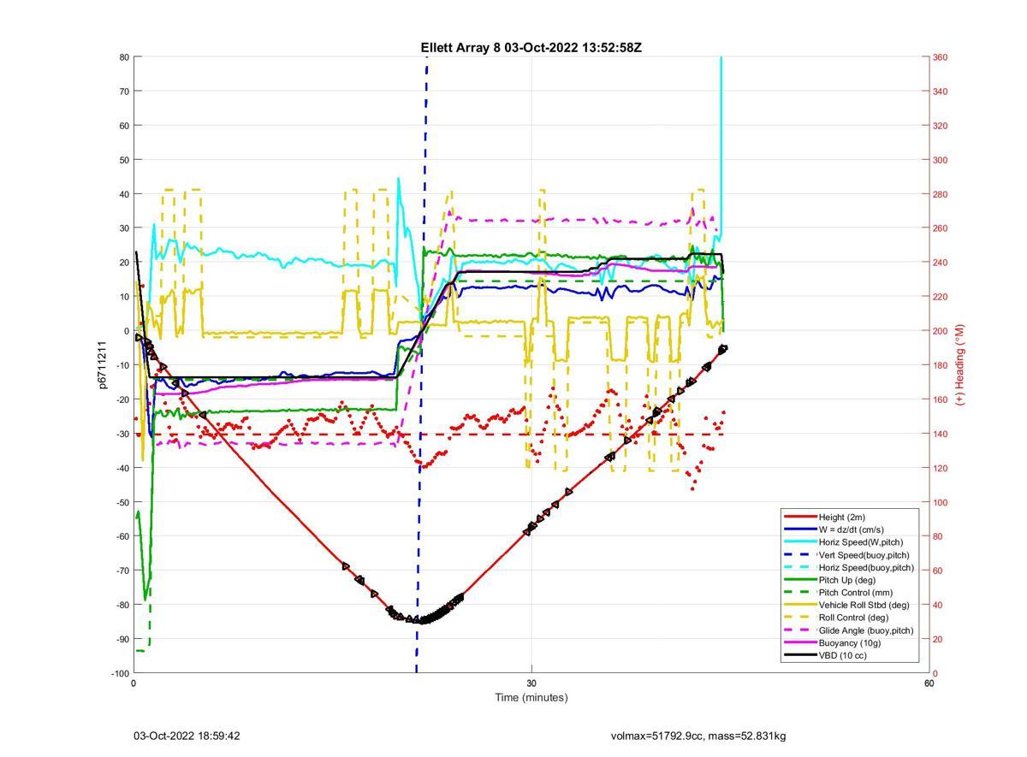Click the timestamp "03-Oct-2022 18:59:42" footer text
The width and height of the screenshot is (1027, 757).
(x=187, y=736)
